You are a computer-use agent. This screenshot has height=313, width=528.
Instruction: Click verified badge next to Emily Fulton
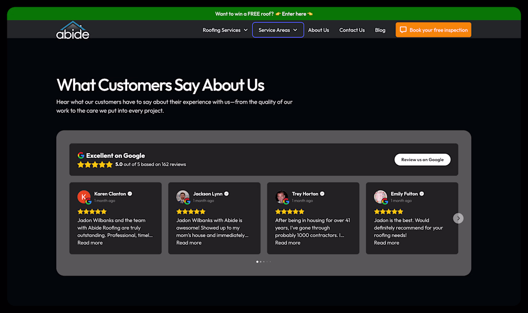(422, 194)
